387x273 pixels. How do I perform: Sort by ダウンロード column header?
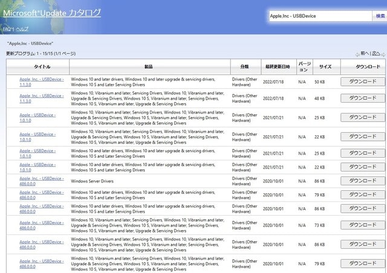(363, 66)
